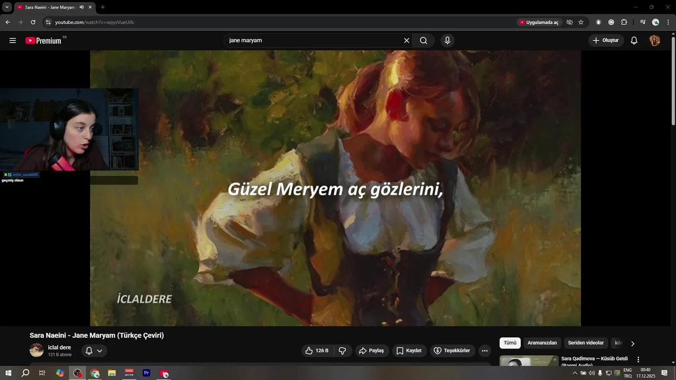
Task: Open ENG TRQ language switcher
Action: (x=627, y=373)
